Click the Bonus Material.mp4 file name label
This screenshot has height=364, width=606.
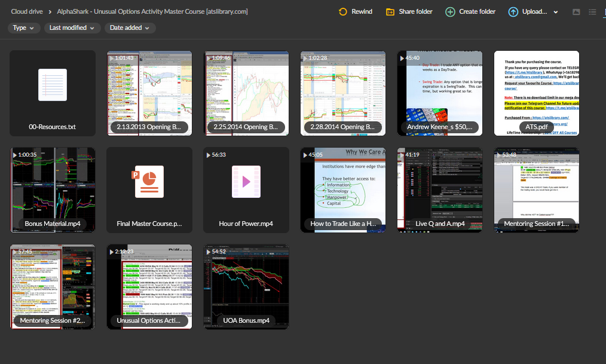pyautogui.click(x=53, y=224)
